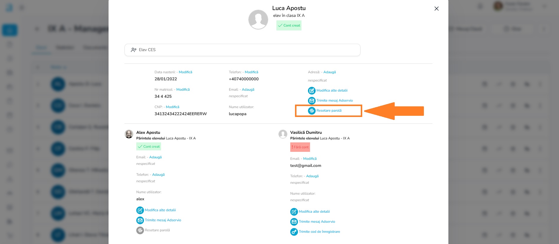The width and height of the screenshot is (559, 244).
Task: Click Modifică next to Nr matricol
Action: [x=183, y=90]
